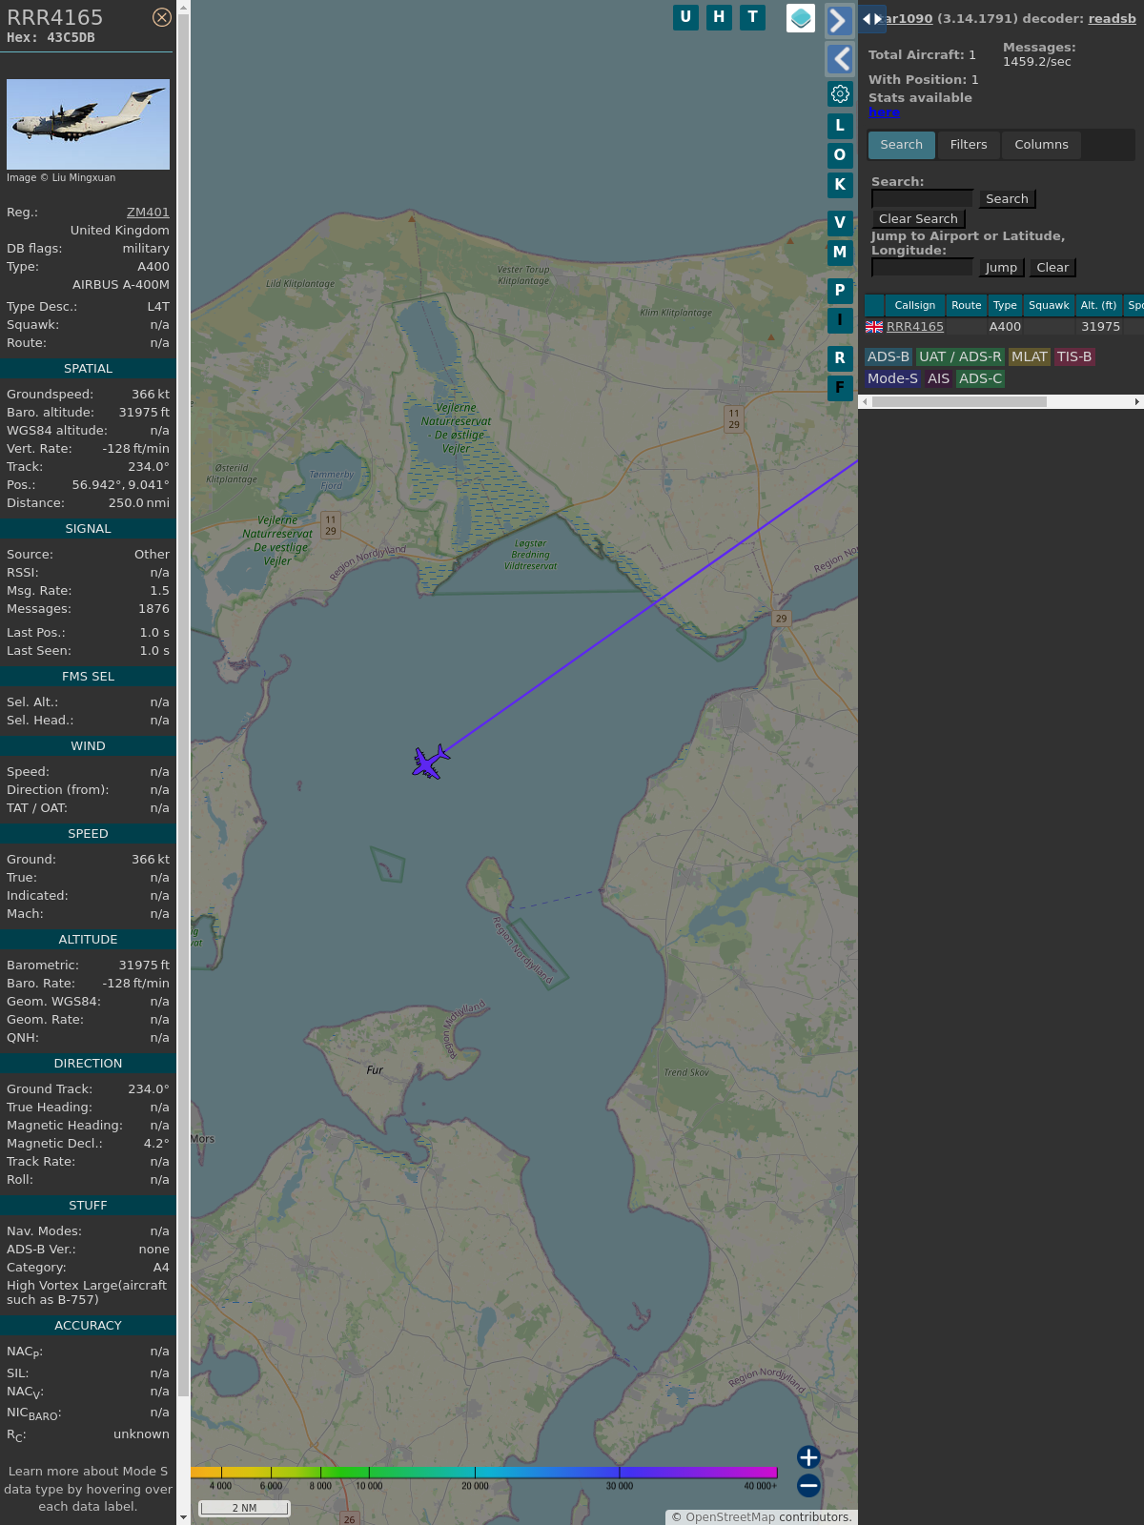Toggle the T map button
This screenshot has width=1144, height=1525.
(x=752, y=17)
